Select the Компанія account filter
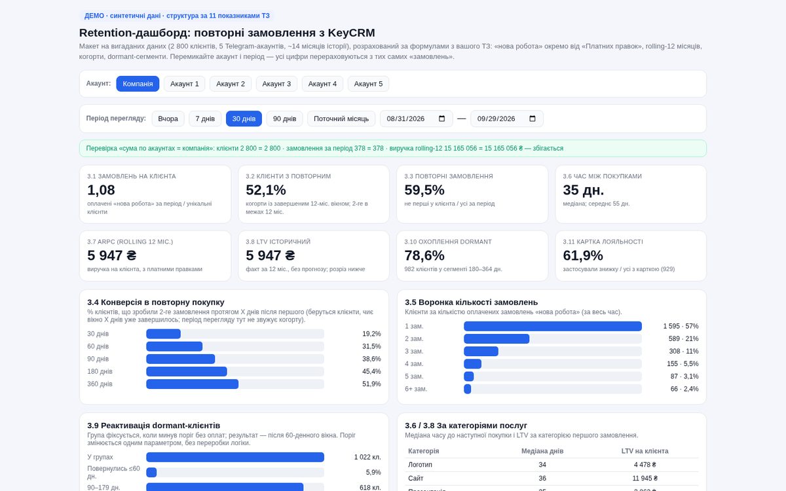Image resolution: width=786 pixels, height=491 pixels. [138, 84]
